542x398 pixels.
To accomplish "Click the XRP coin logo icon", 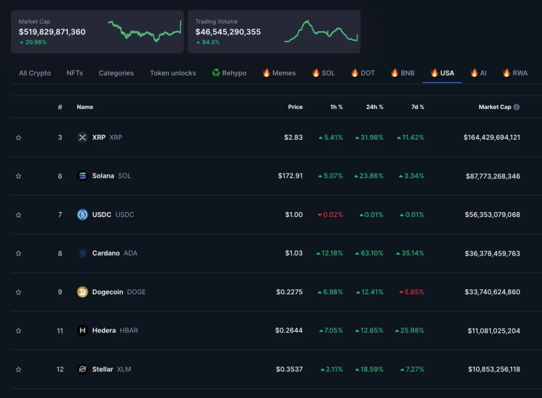I will (82, 138).
